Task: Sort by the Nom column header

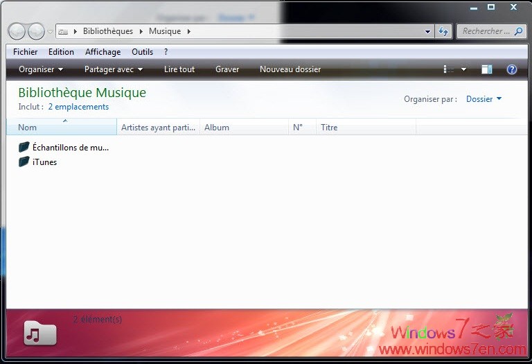Action: tap(62, 127)
